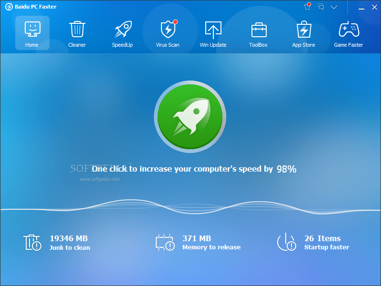Open the App Store tab

(303, 34)
